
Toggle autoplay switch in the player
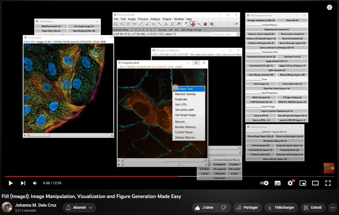click(264, 183)
